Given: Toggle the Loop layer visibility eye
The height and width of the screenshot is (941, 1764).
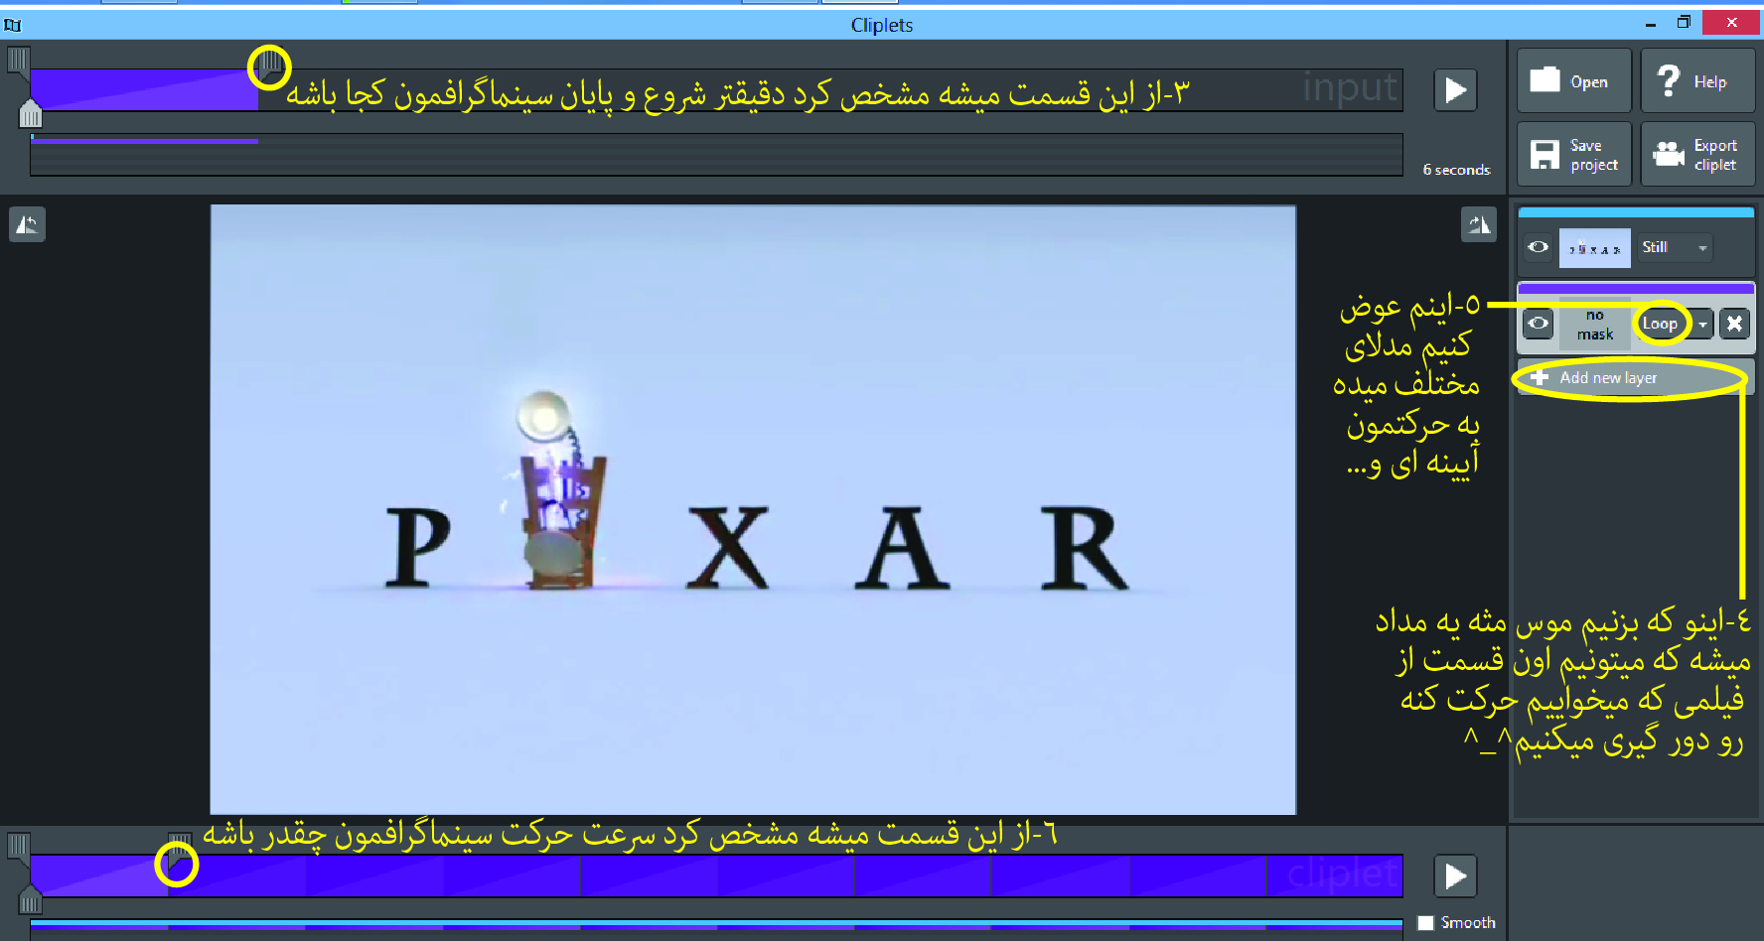Looking at the screenshot, I should click(x=1538, y=324).
